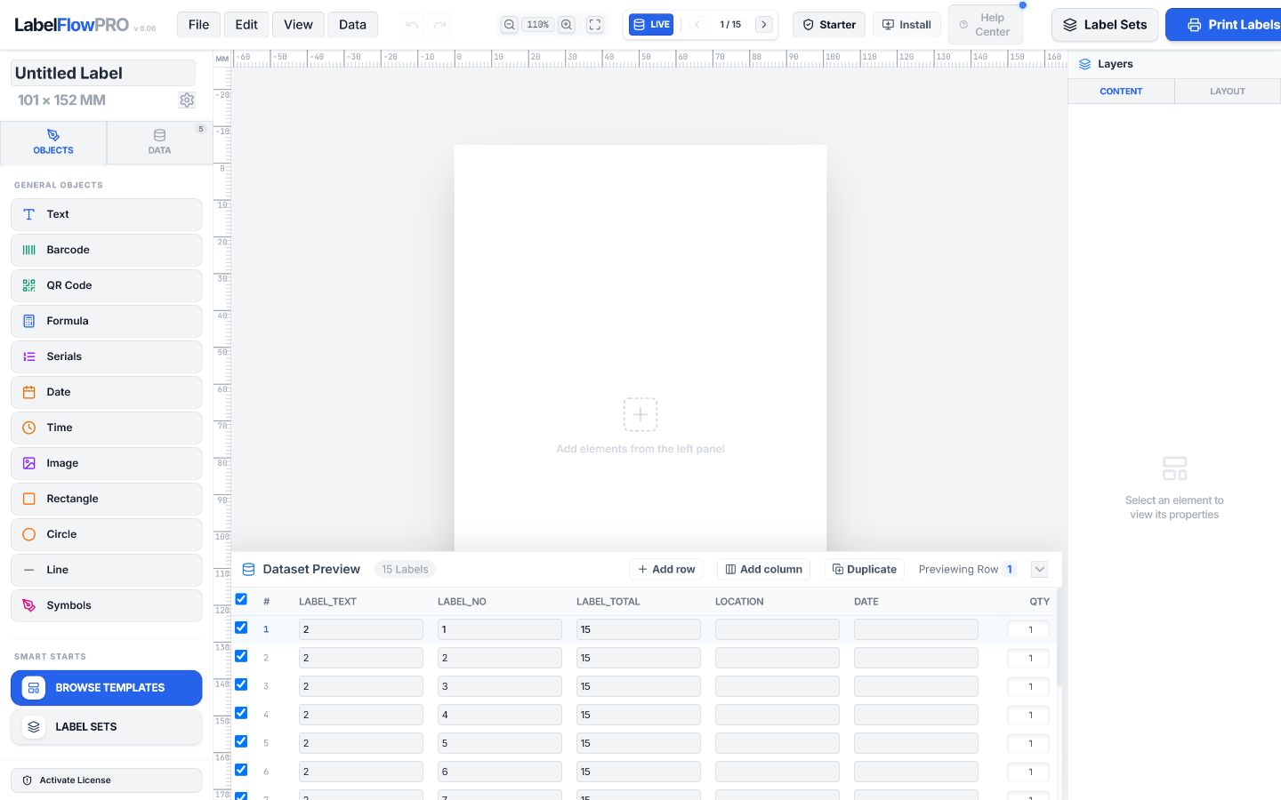1281x800 pixels.
Task: Edit the Untitled Label name field
Action: pos(103,73)
